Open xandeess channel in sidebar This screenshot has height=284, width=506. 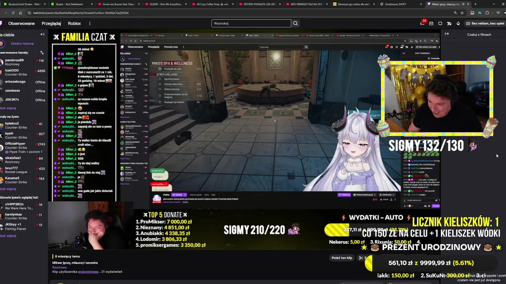tap(24, 91)
